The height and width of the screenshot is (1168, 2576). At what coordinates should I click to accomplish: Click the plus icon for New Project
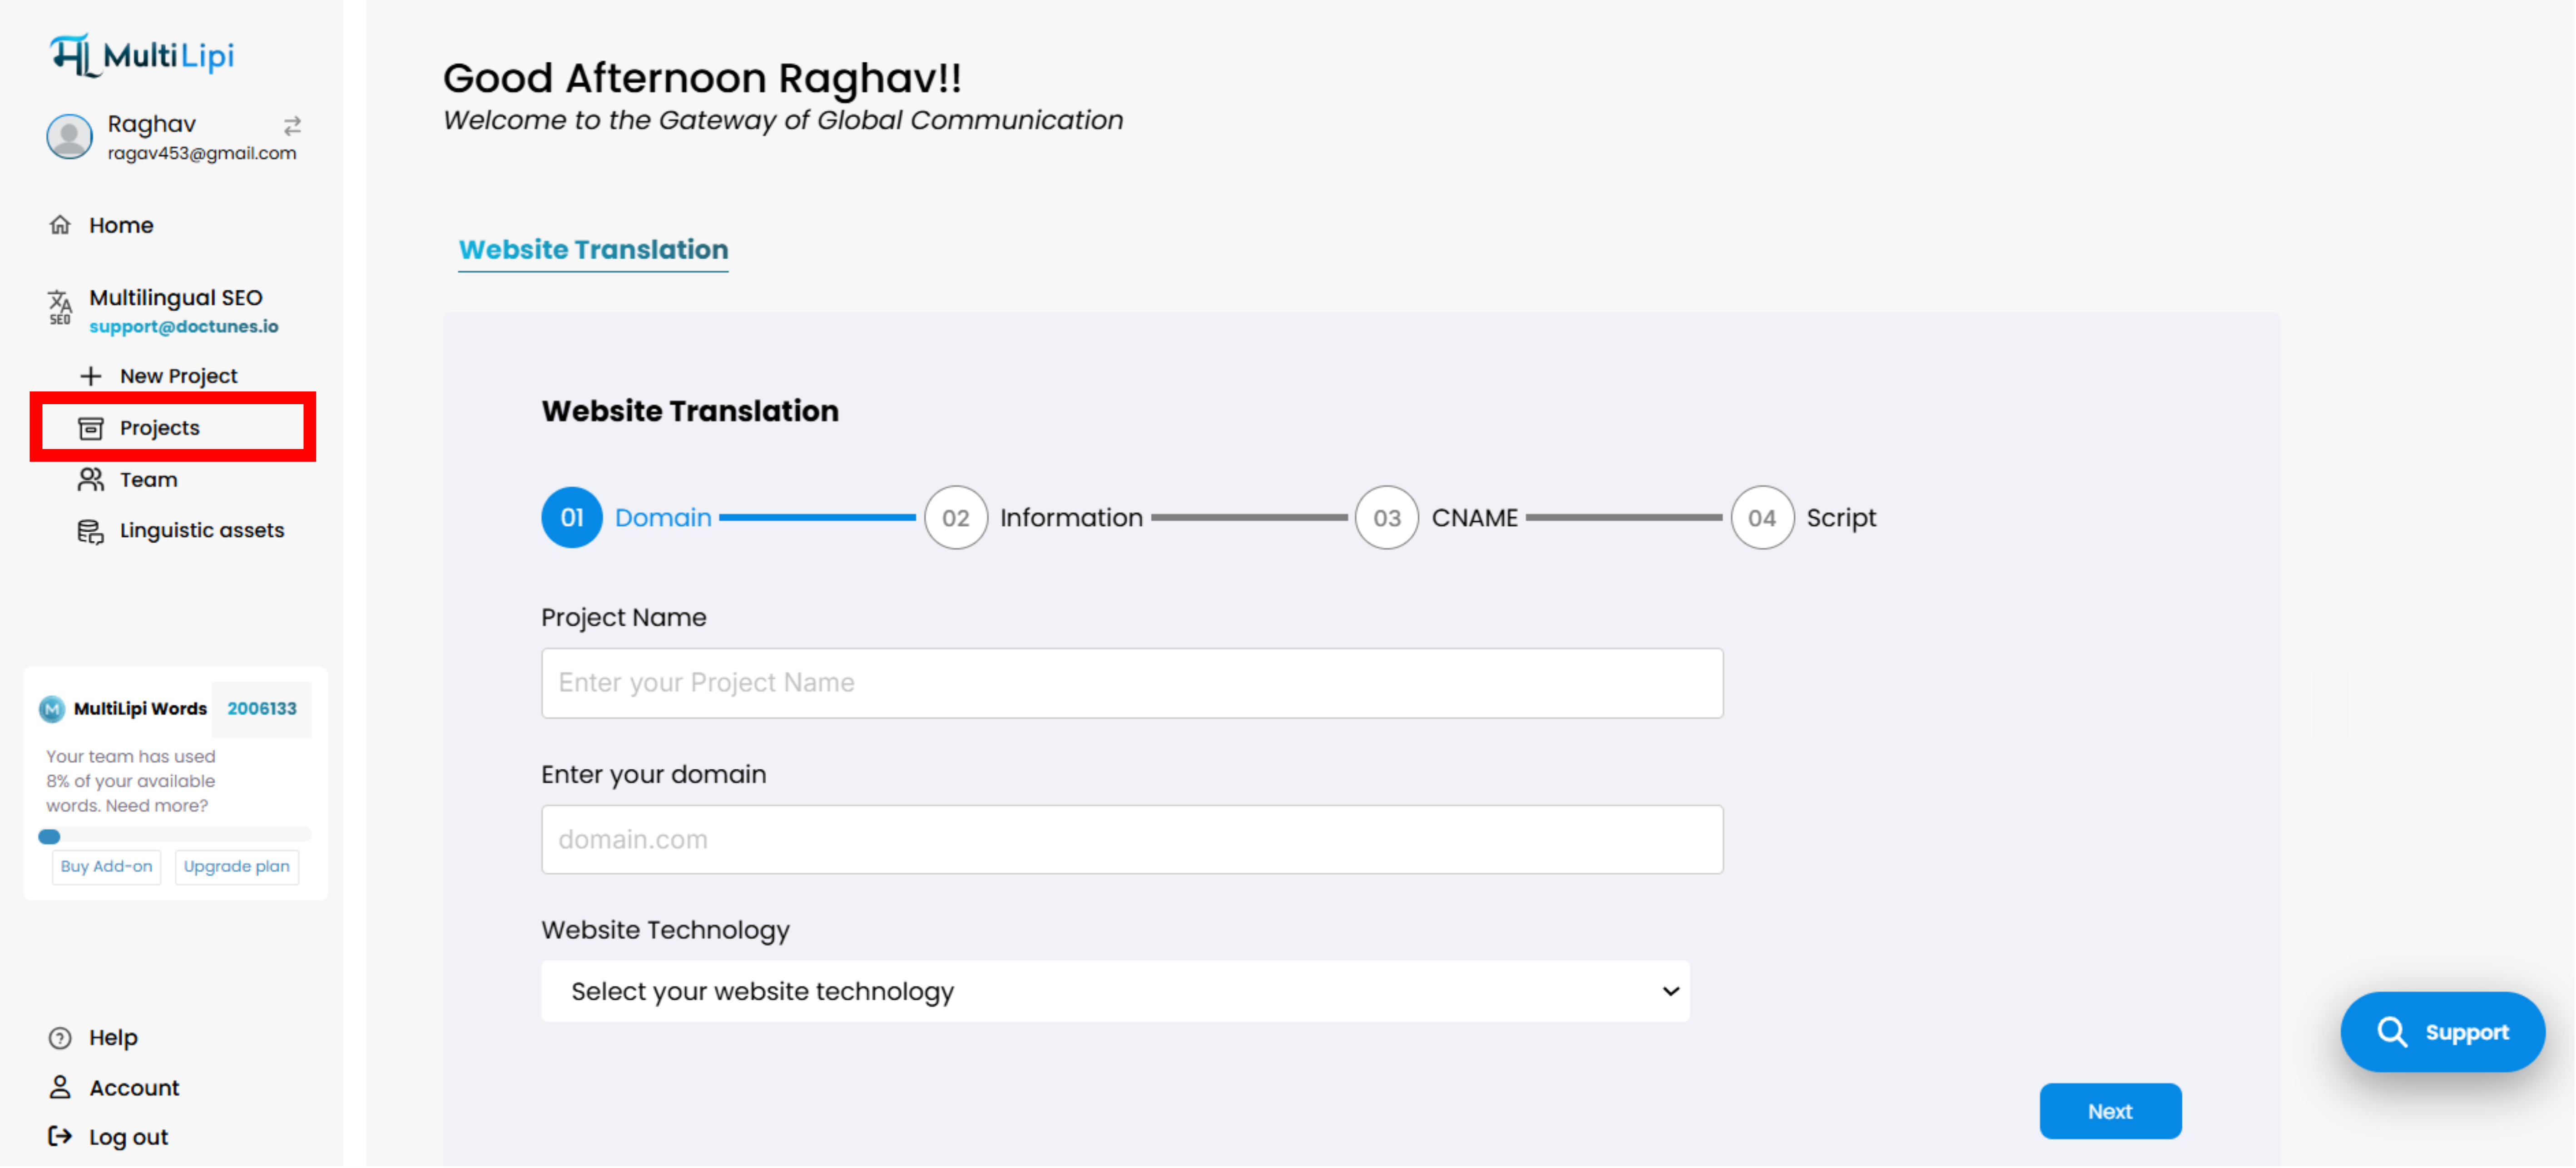(x=91, y=376)
